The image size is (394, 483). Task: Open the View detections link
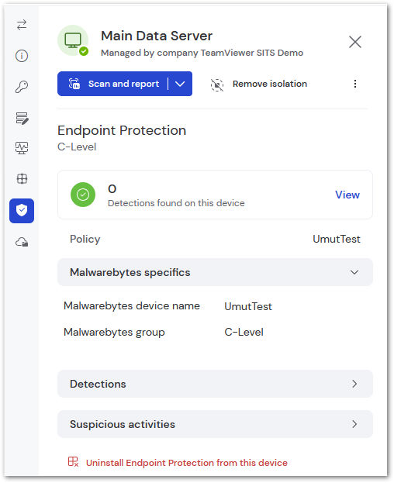347,195
